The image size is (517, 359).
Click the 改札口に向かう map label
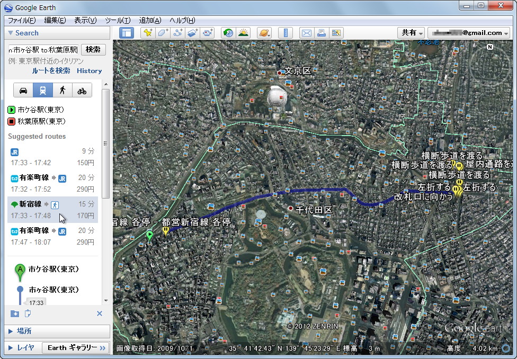[423, 197]
